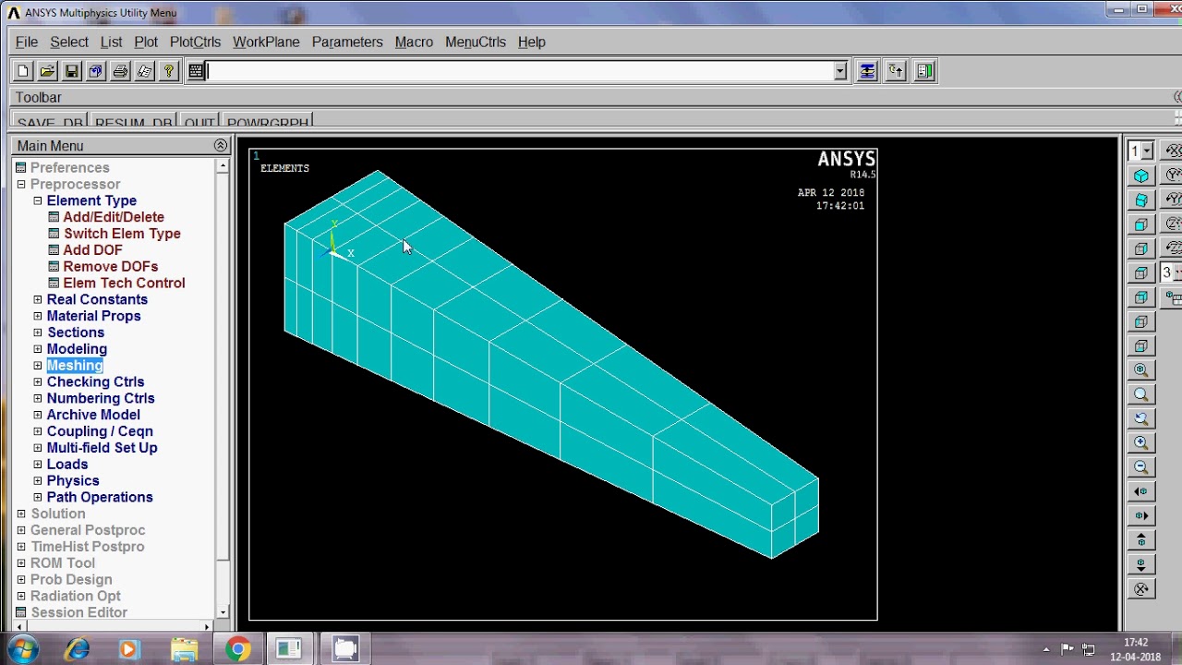Expand the Meshing node
The image size is (1182, 665).
tap(37, 366)
